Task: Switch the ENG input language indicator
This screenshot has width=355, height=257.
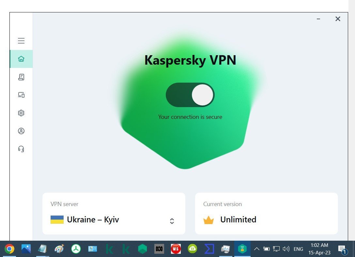Action: (x=298, y=249)
